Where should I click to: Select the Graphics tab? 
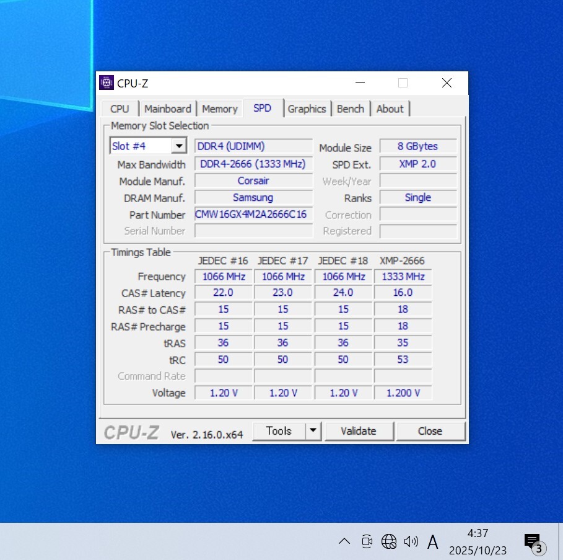click(307, 109)
